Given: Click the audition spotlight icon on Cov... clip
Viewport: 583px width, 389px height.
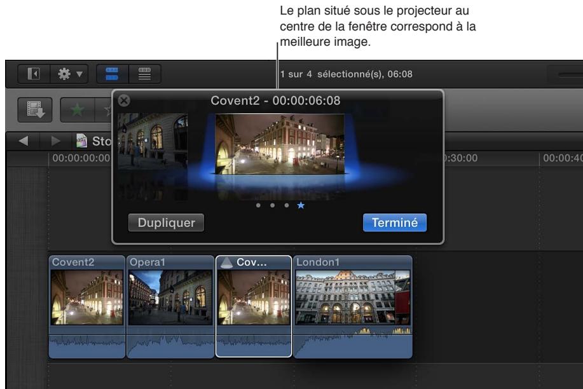Looking at the screenshot, I should [x=227, y=263].
